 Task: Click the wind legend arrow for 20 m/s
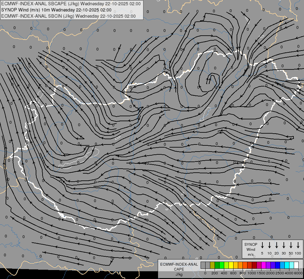(277, 245)
